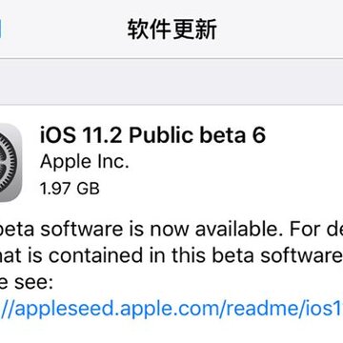Tap the Settings gear update icon

tap(10, 163)
